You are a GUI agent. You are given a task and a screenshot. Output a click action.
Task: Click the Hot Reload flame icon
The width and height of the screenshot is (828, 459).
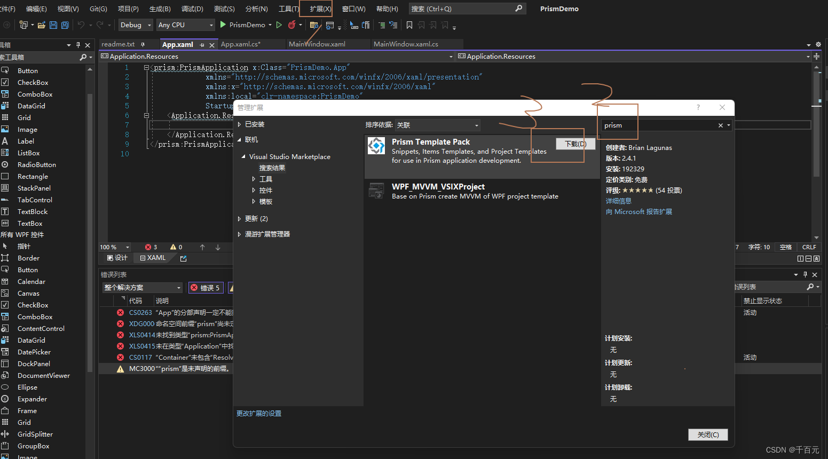pyautogui.click(x=291, y=25)
